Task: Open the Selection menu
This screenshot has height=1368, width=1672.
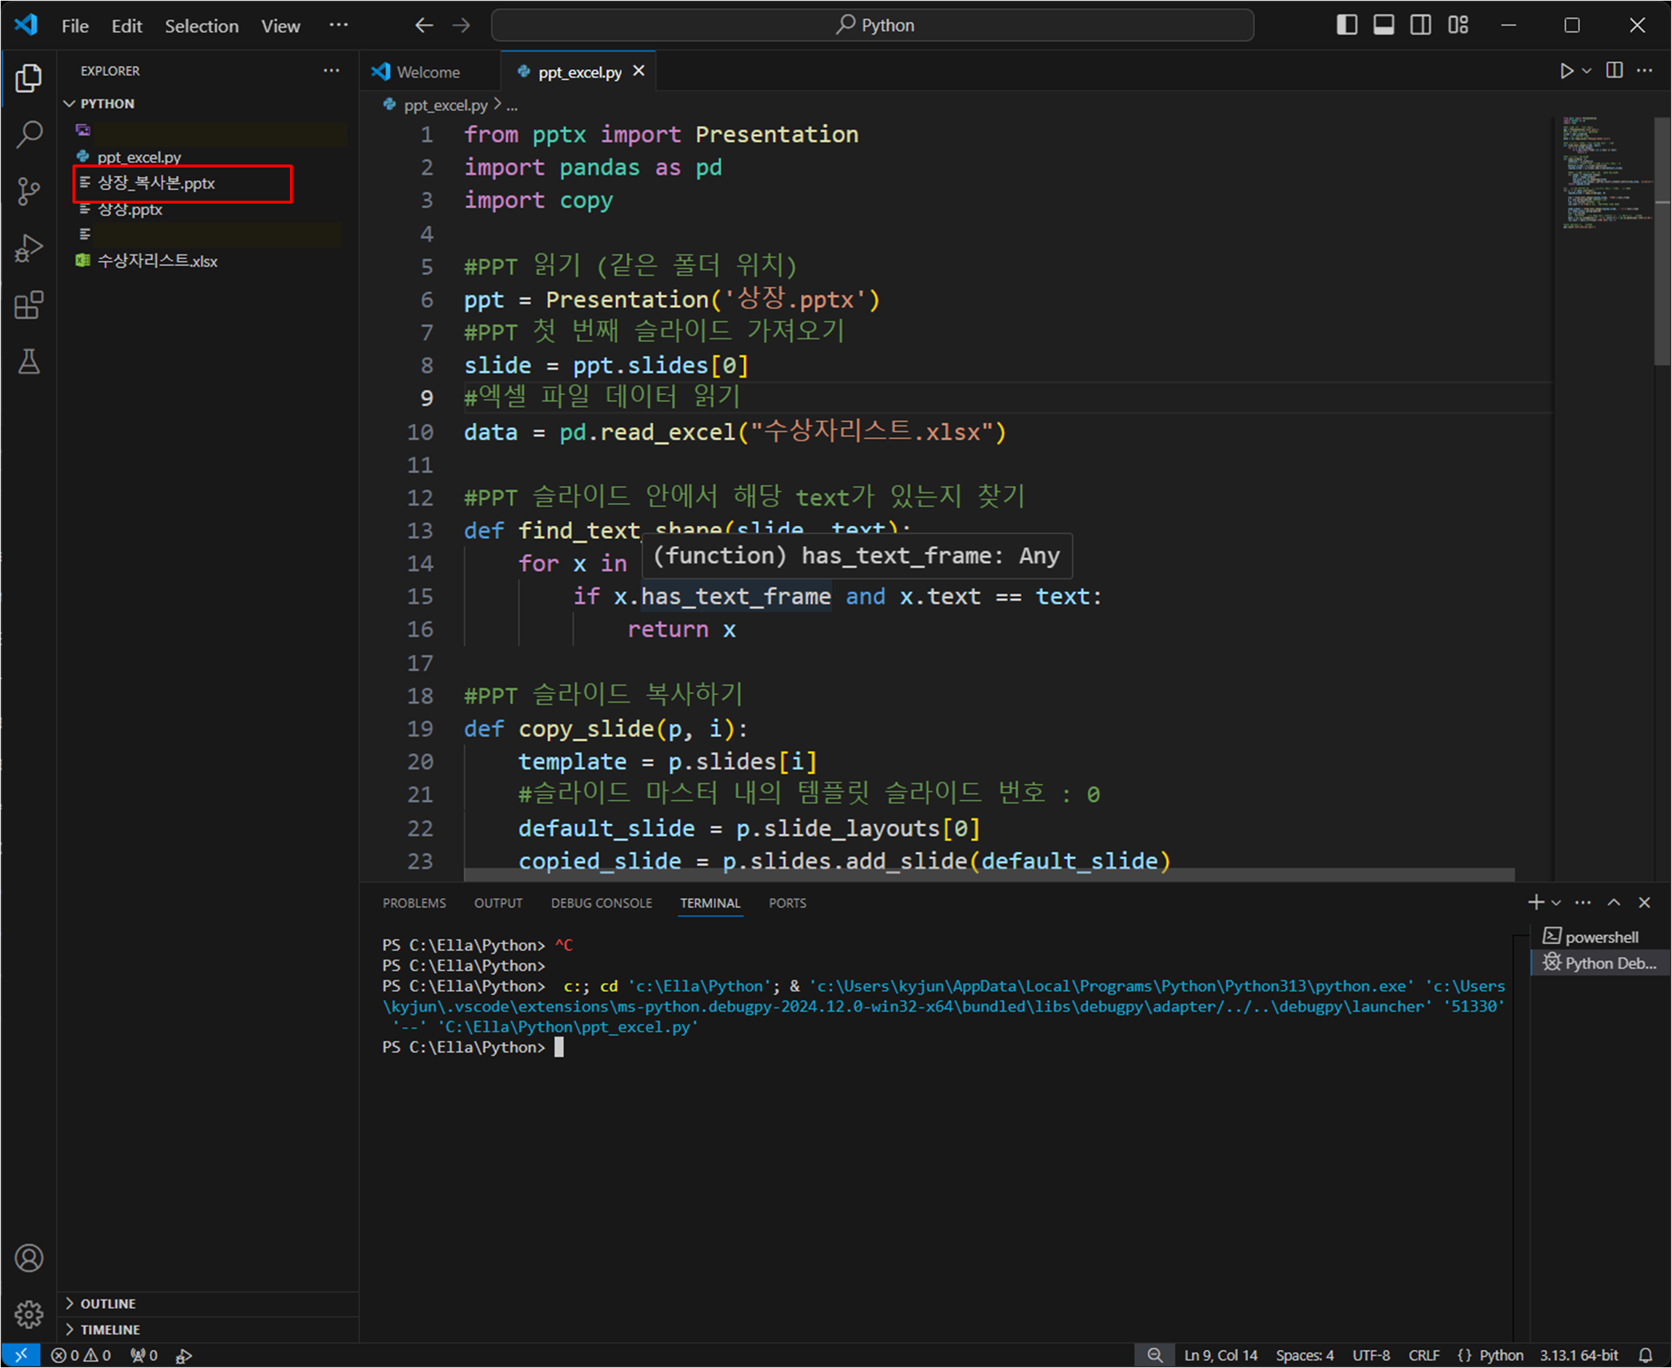Action: [x=201, y=26]
